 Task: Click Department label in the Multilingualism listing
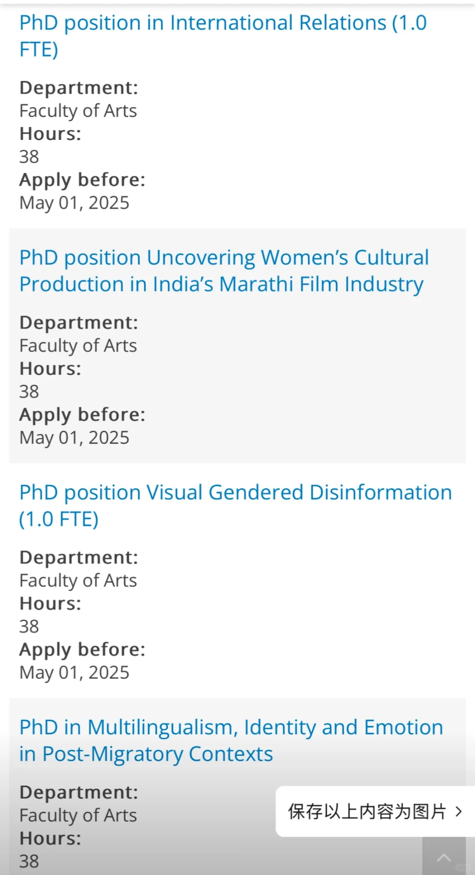click(x=79, y=792)
